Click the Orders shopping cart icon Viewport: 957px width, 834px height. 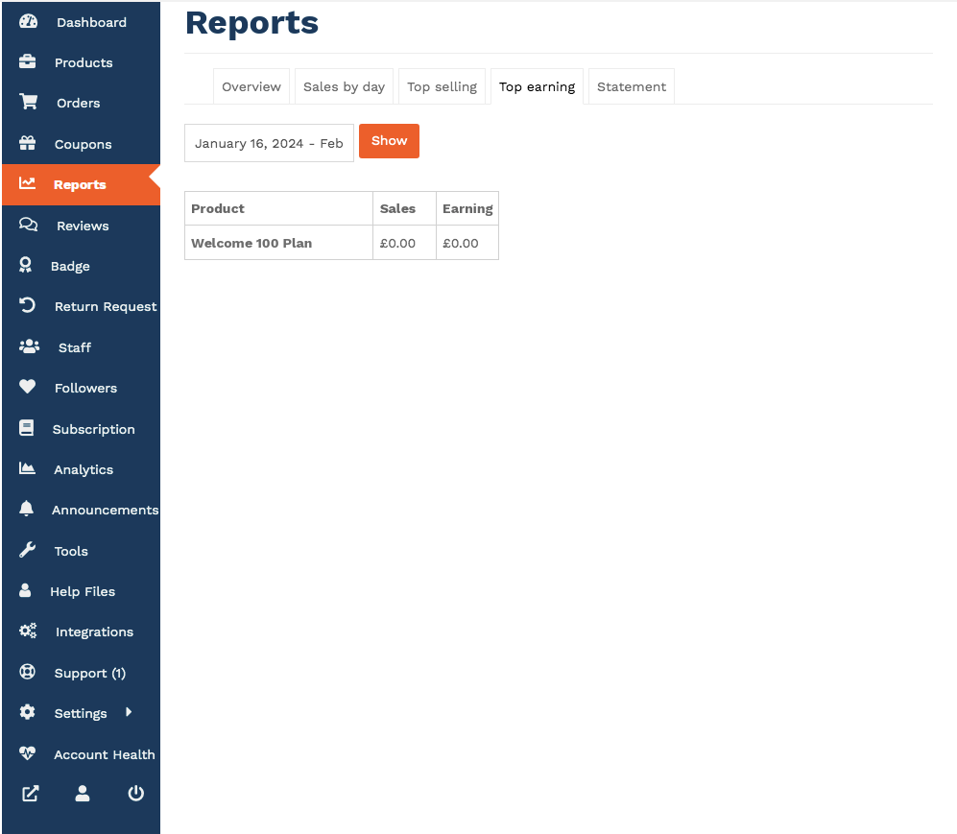[x=28, y=103]
